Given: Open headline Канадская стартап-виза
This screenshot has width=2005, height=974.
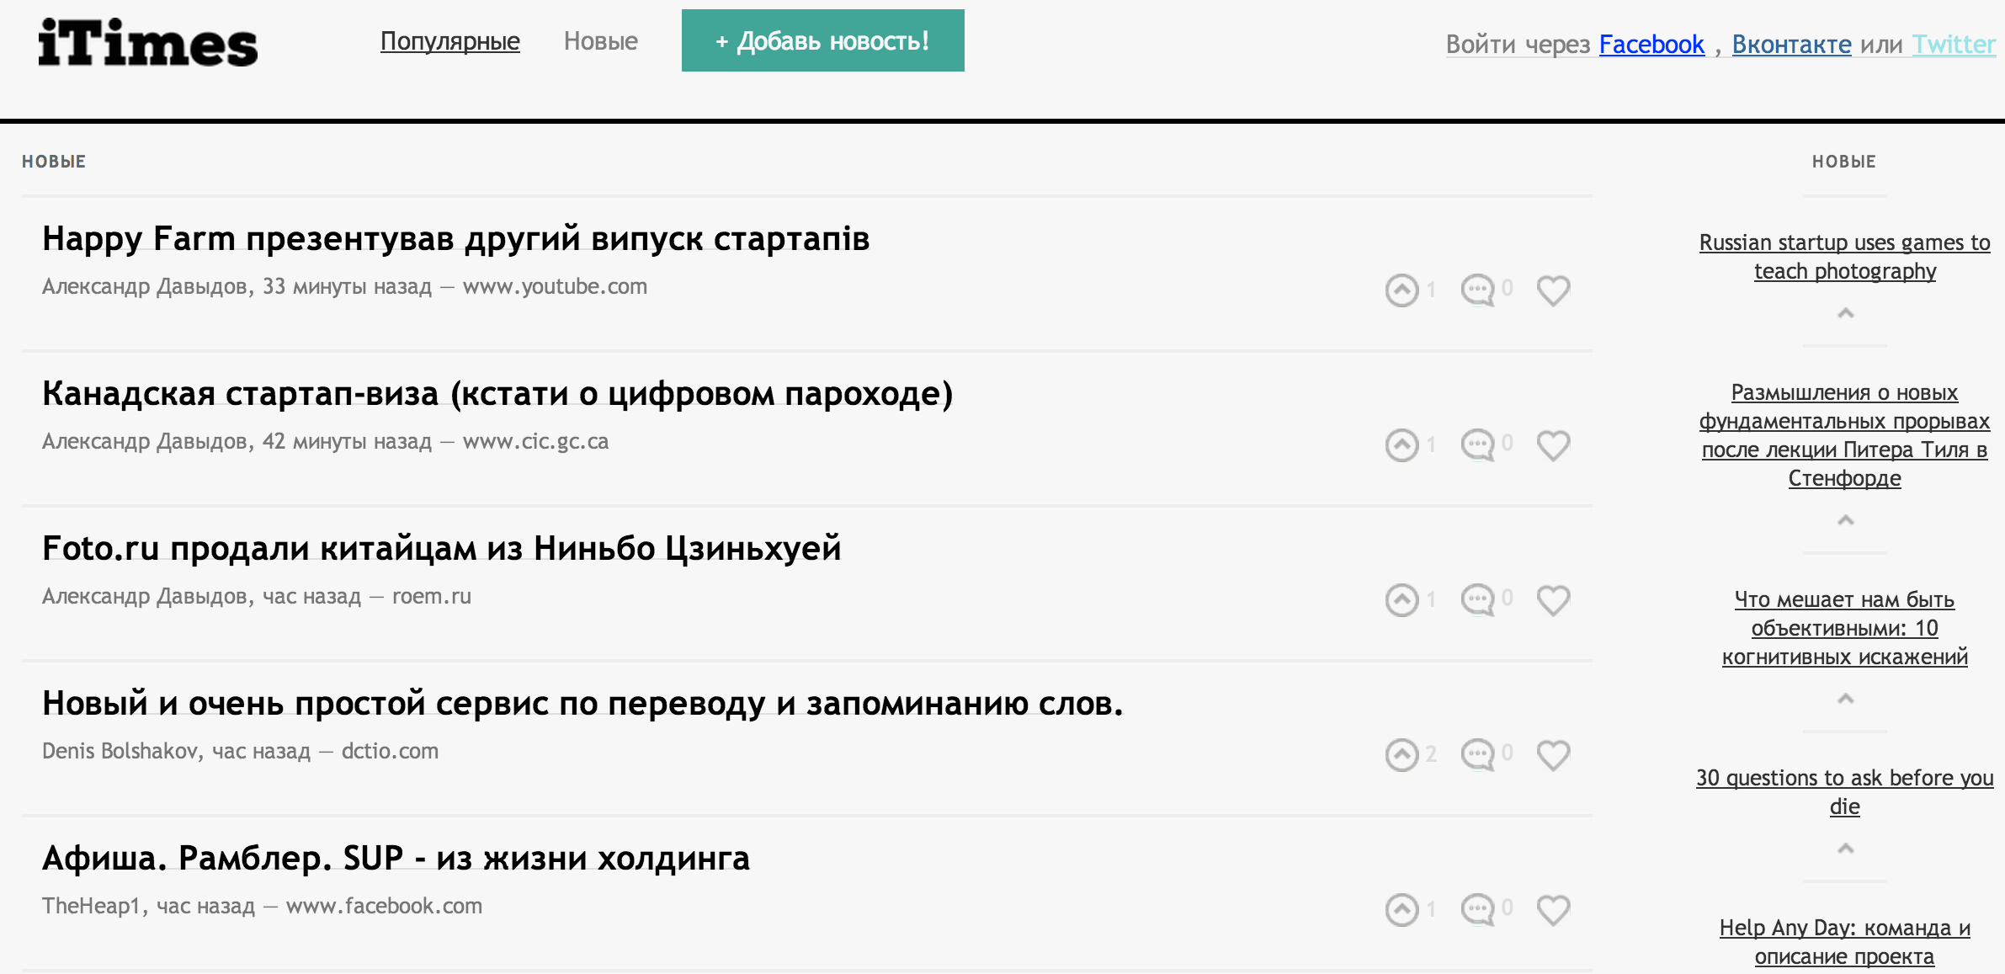Looking at the screenshot, I should 497,394.
